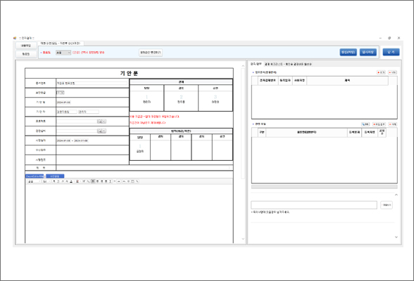
Task: Select the second blue editor mode tab
Action: point(55,176)
